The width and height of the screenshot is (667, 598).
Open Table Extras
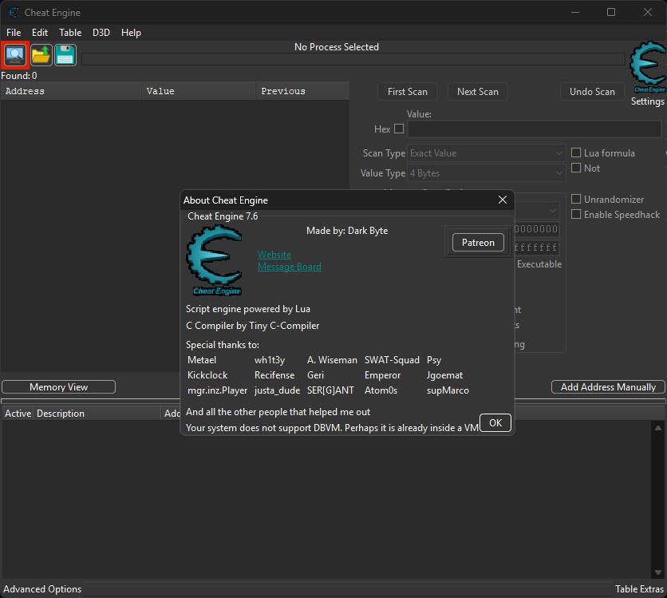[639, 589]
